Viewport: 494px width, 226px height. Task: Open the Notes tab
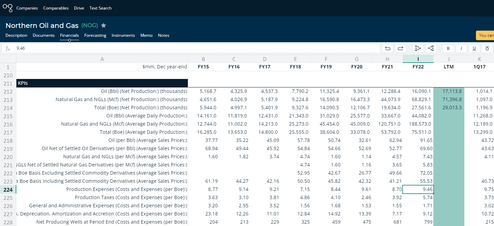click(164, 35)
